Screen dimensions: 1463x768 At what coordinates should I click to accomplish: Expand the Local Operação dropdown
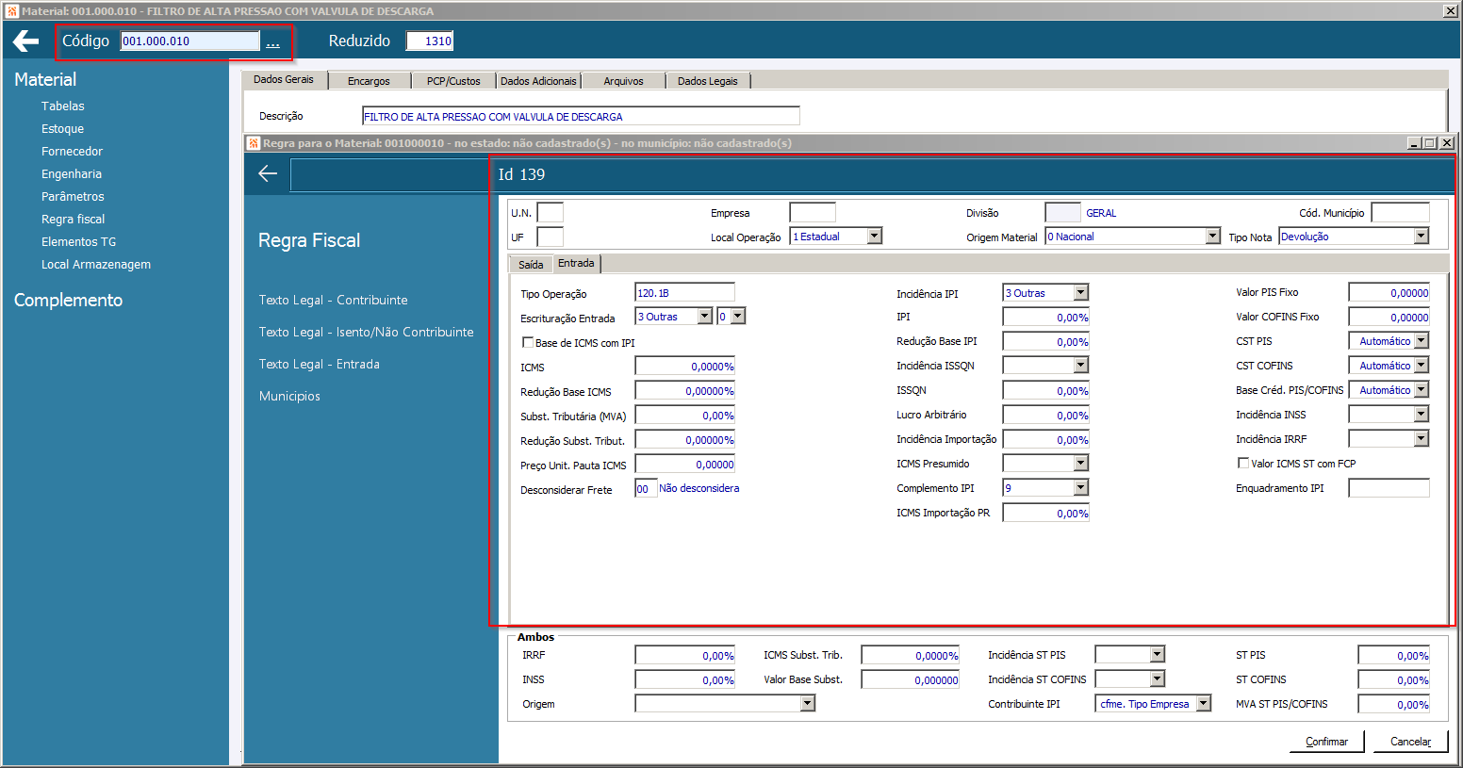[874, 237]
